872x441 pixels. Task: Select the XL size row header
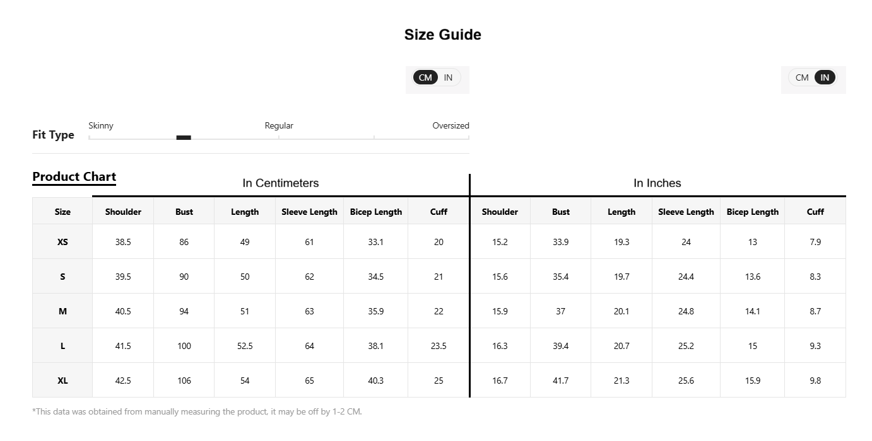coord(62,381)
